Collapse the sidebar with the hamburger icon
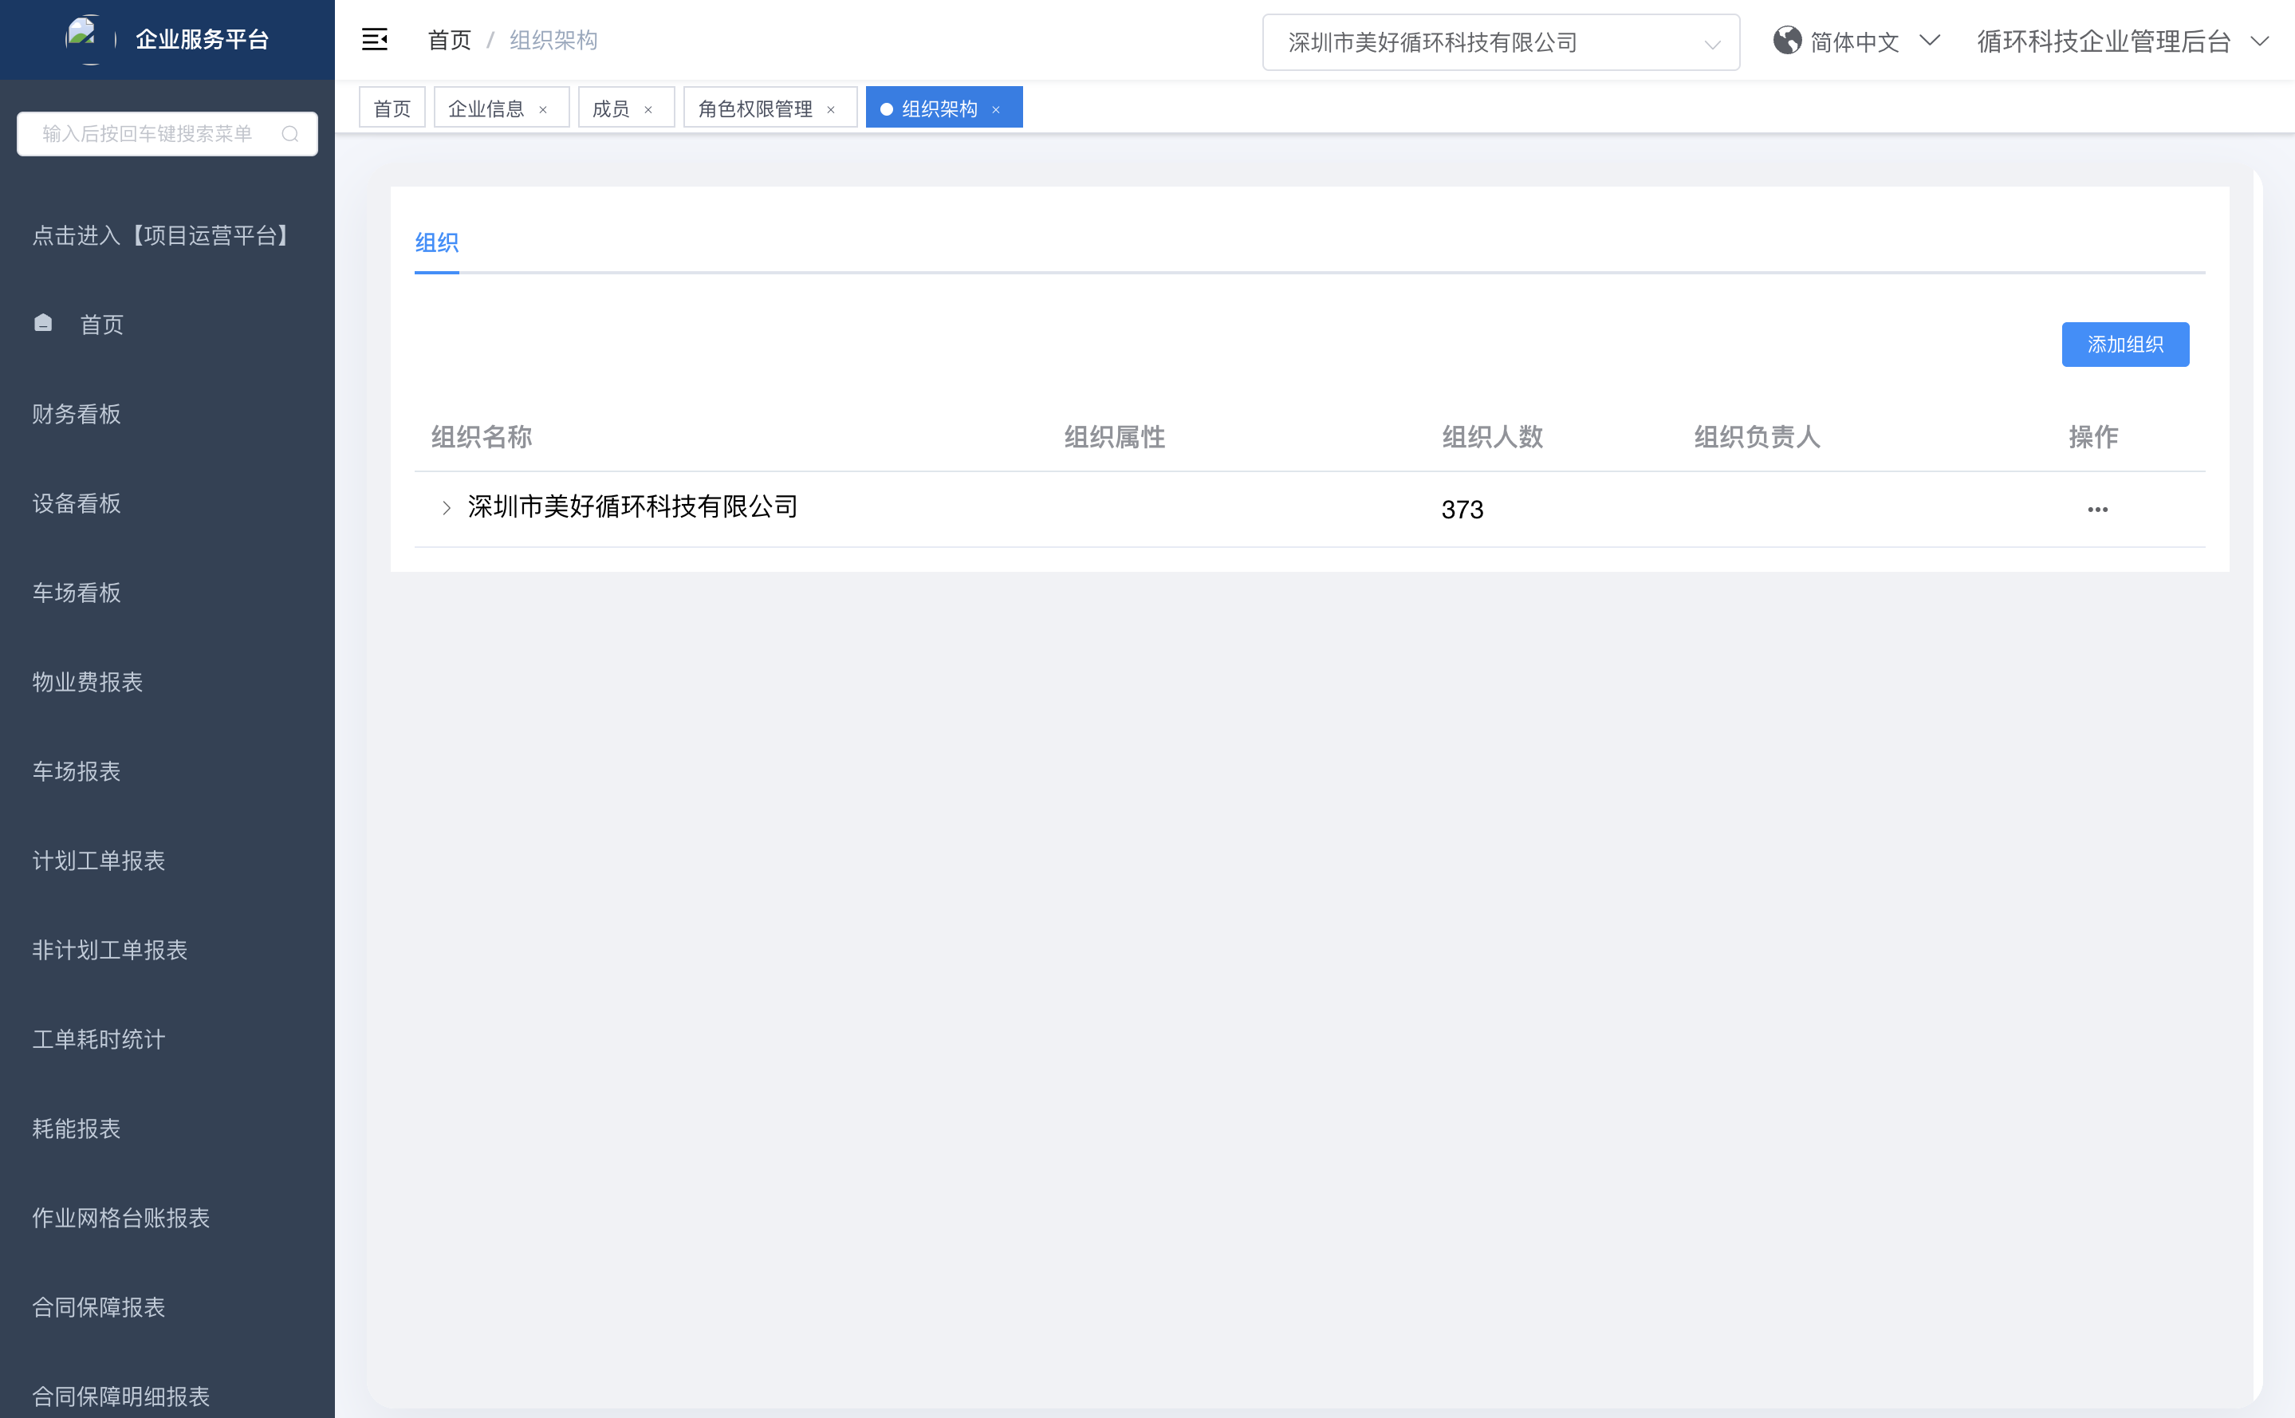2295x1418 pixels. coord(374,39)
